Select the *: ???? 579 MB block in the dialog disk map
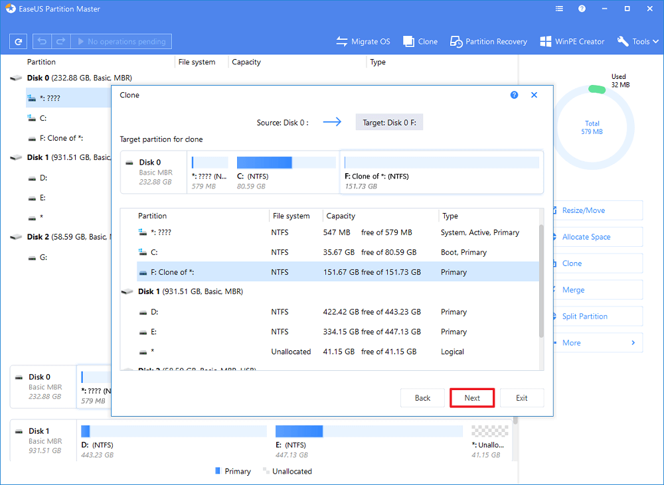Image resolution: width=664 pixels, height=485 pixels. tap(210, 173)
